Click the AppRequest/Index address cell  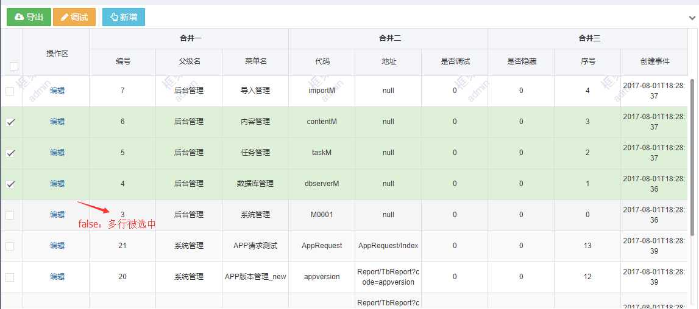(388, 246)
